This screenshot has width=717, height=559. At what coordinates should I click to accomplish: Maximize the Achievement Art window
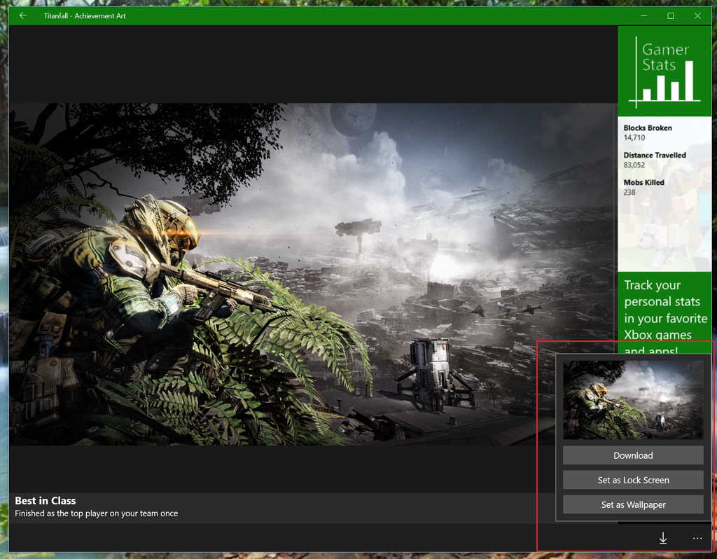671,15
